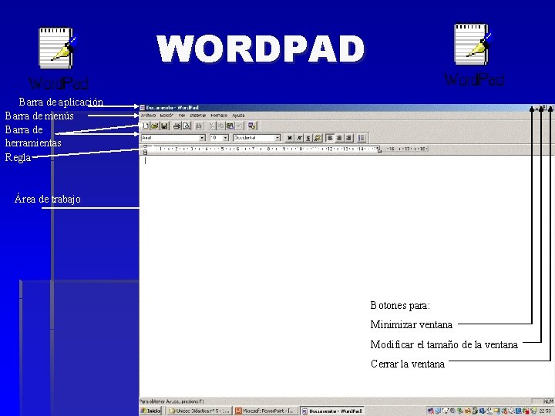The height and width of the screenshot is (416, 555).
Task: Paste with the clipboard toolbar icon
Action: point(230,126)
